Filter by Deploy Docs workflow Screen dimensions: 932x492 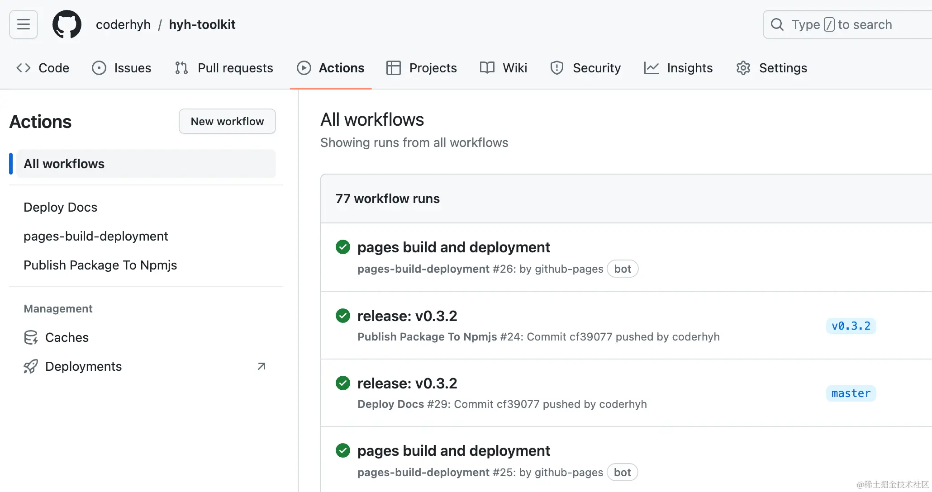click(61, 207)
